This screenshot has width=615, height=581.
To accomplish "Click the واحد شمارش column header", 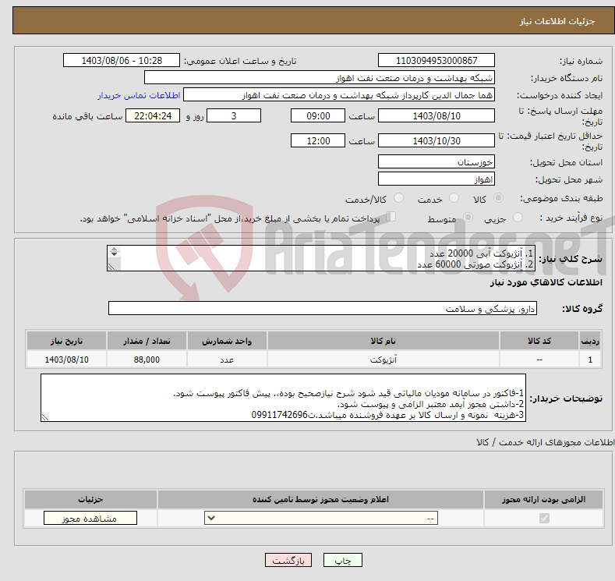I will tap(227, 341).
